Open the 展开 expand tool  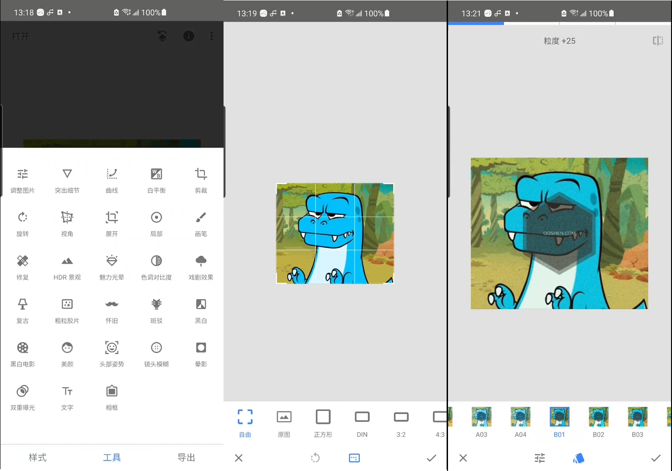click(112, 224)
